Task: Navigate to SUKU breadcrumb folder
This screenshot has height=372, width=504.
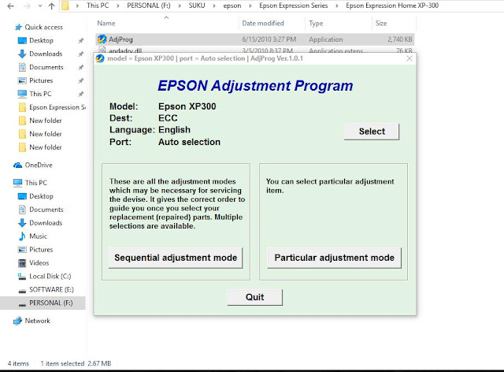Action: 197,6
